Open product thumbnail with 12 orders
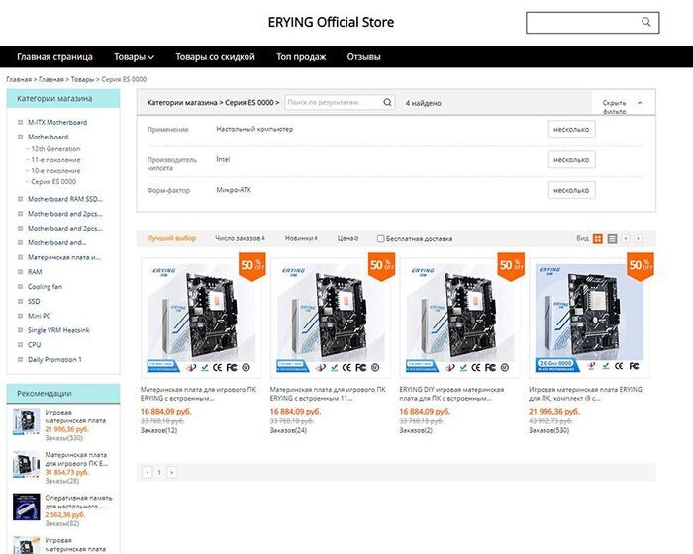693x554 pixels. (x=201, y=318)
